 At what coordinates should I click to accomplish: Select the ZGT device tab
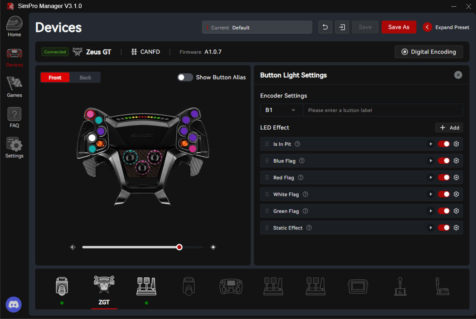point(104,292)
